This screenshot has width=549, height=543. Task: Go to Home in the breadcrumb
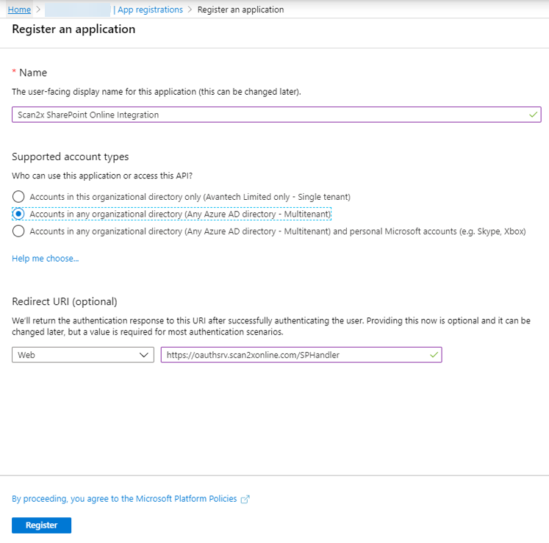19,10
